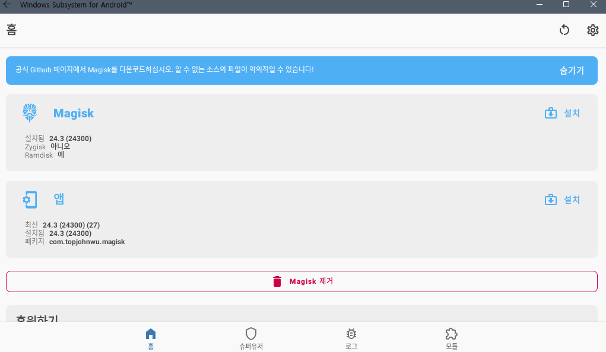Click the latest version 24.3 (24300) (27)

coord(71,225)
